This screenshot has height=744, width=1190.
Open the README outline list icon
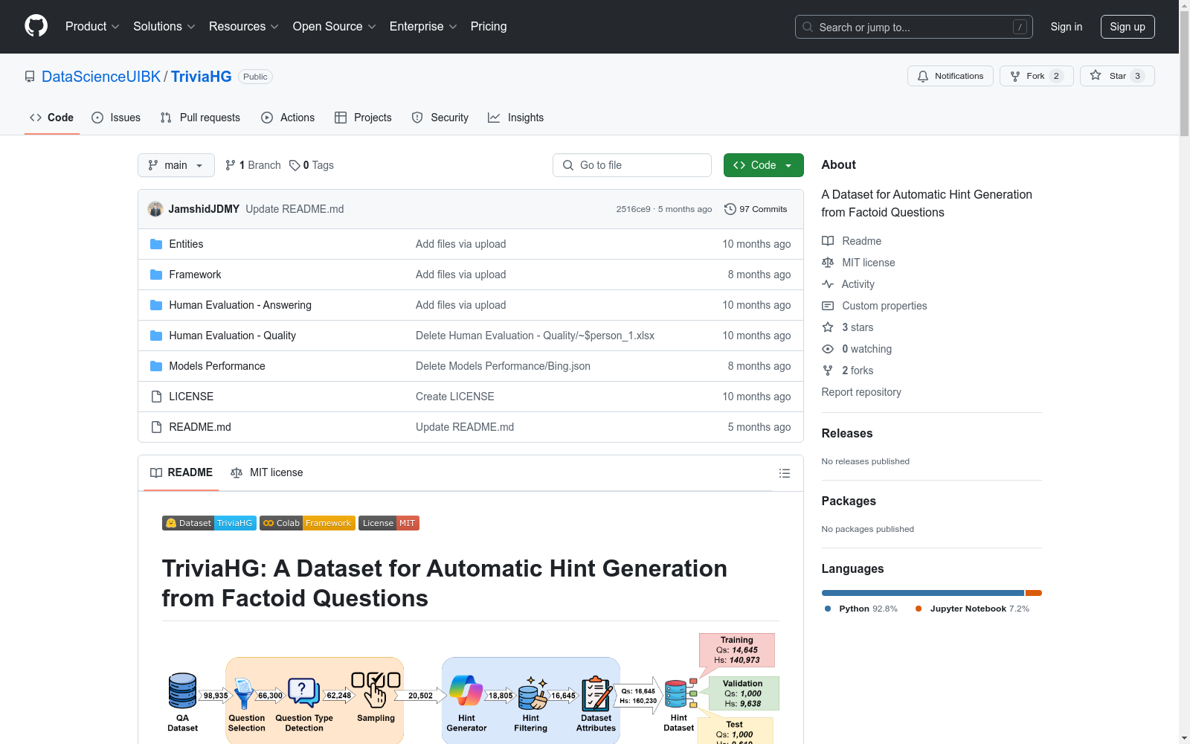(x=784, y=473)
